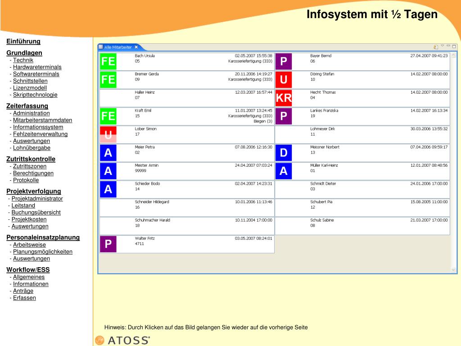Click the purple P badge of Bayer Bernd
461x346 pixels.
click(x=284, y=61)
